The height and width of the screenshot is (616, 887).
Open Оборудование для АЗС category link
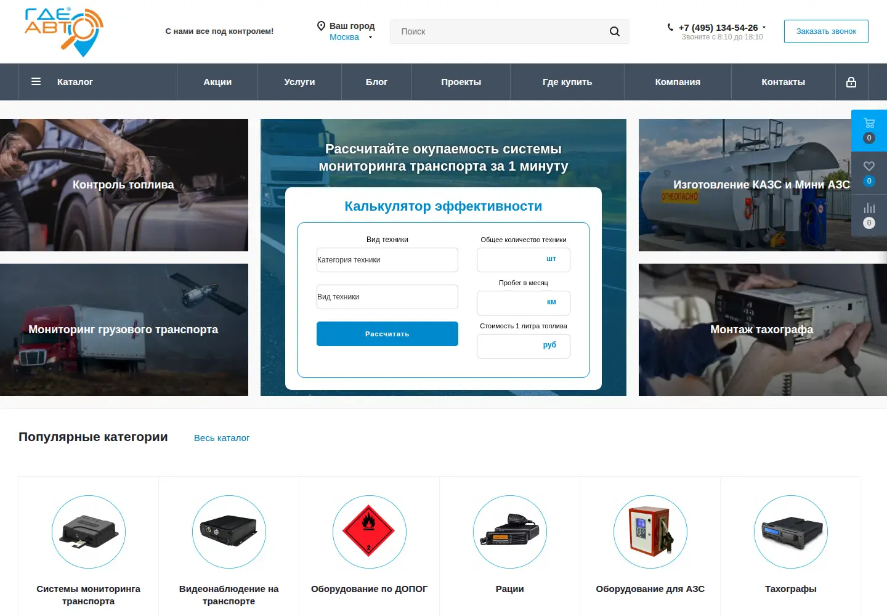point(650,589)
